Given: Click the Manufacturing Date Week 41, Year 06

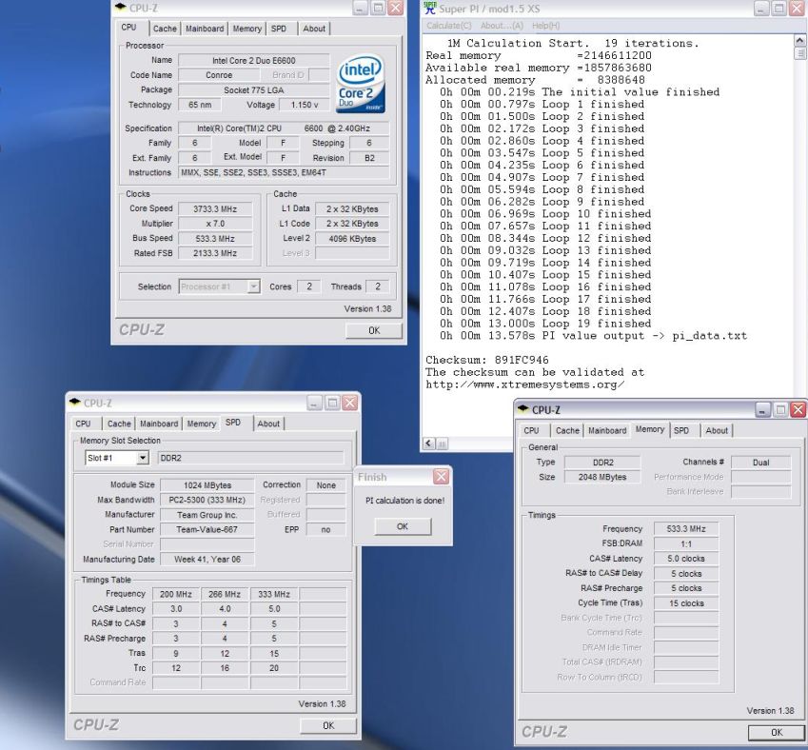Looking at the screenshot, I should coord(207,560).
